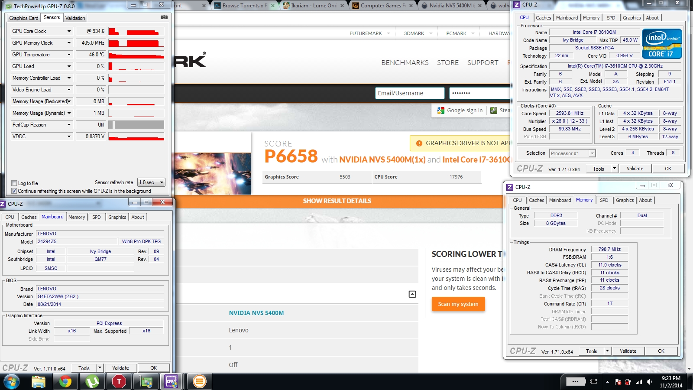The height and width of the screenshot is (390, 693).
Task: Toggle Continue refreshing in background checkbox
Action: coord(14,191)
